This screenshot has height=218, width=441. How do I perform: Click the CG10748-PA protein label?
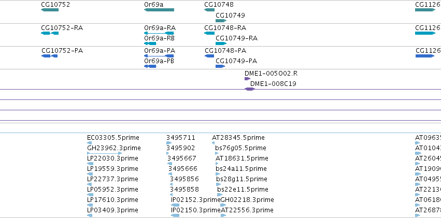pos(225,51)
